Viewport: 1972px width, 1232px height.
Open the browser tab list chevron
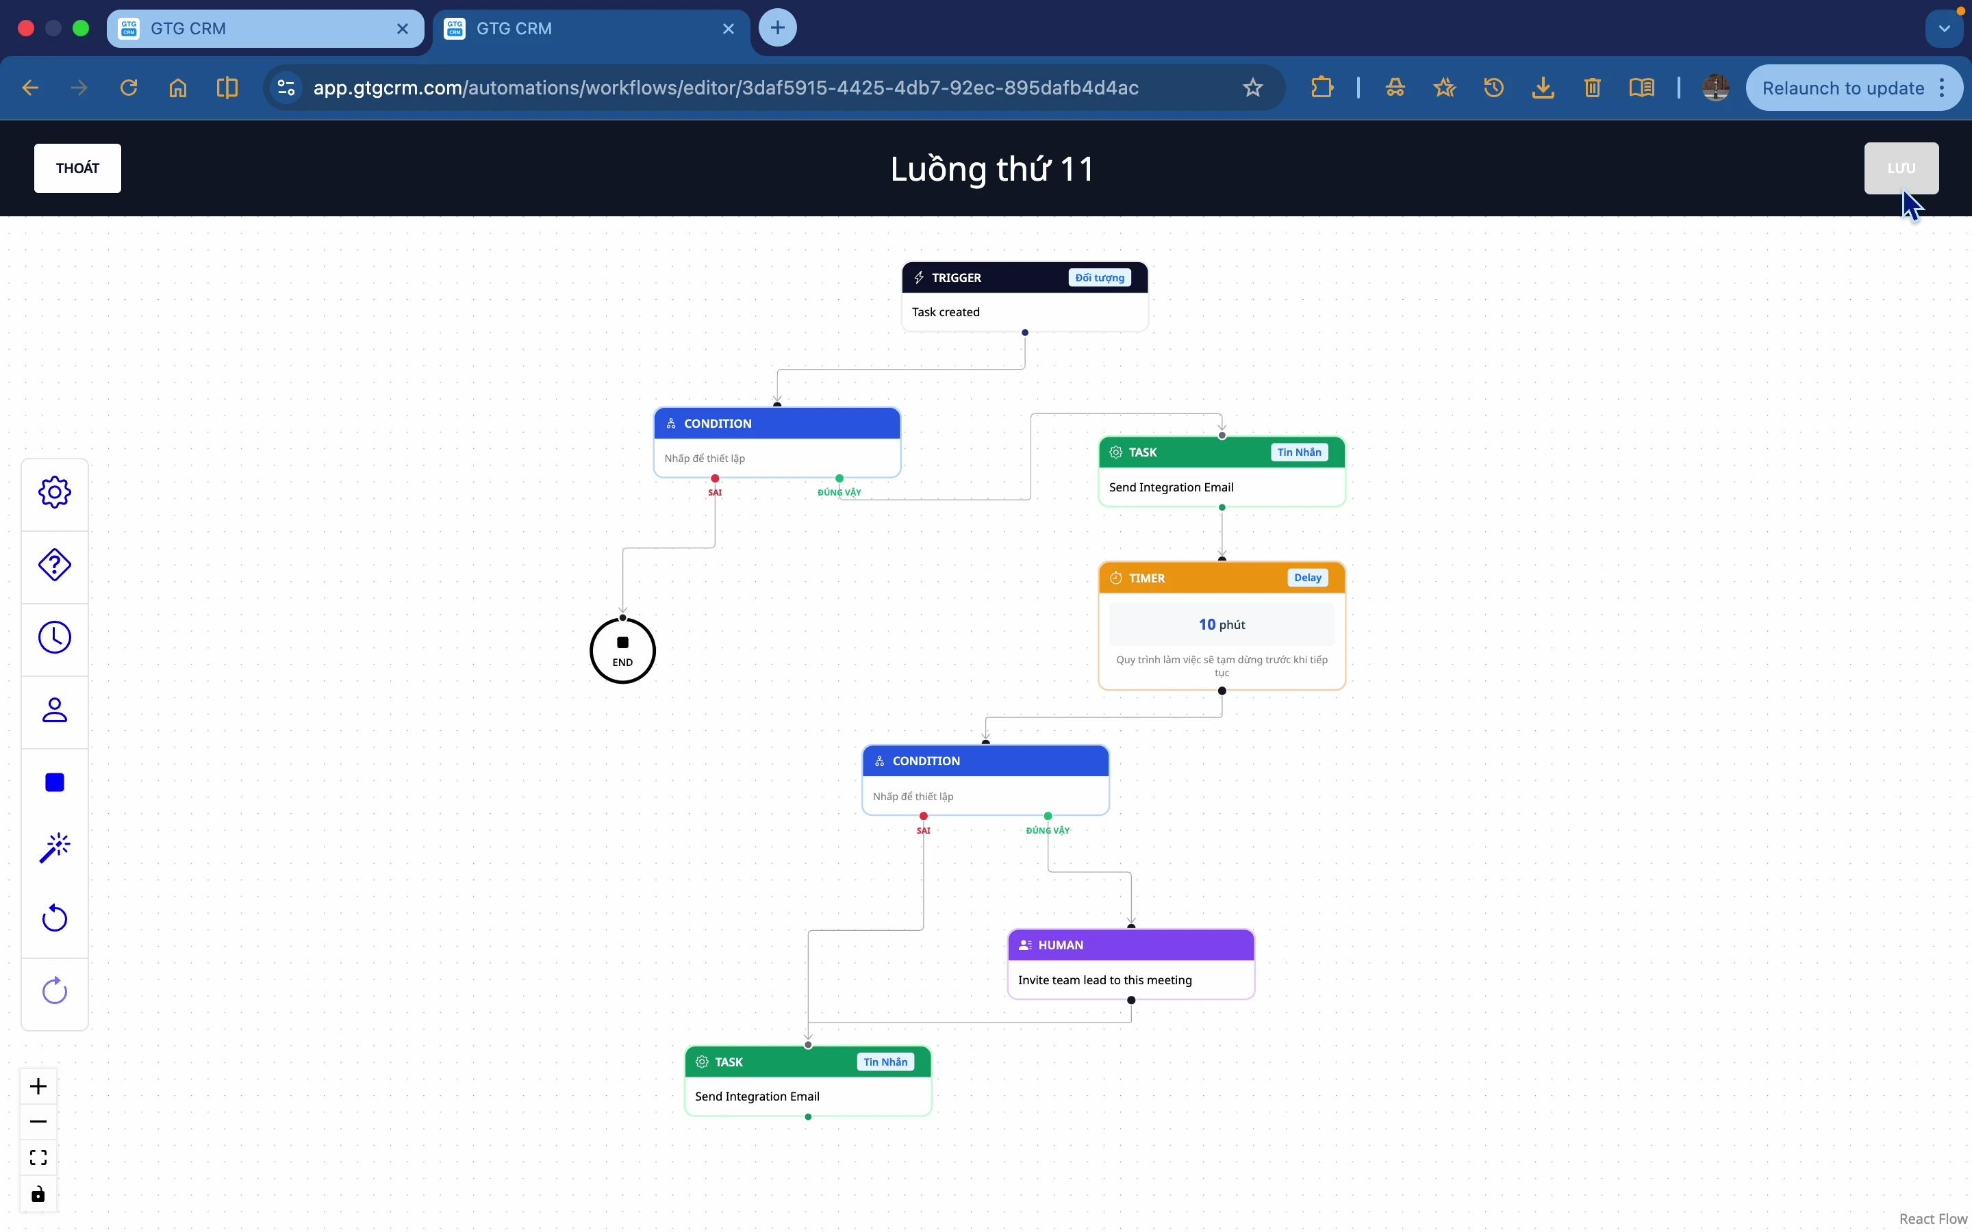point(1945,29)
